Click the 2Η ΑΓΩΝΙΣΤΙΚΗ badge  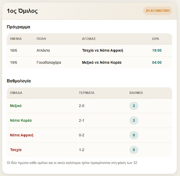(x=157, y=11)
